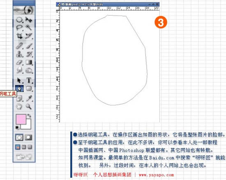Click the ruler origin corner box
This screenshot has height=180, width=226.
point(58,8)
